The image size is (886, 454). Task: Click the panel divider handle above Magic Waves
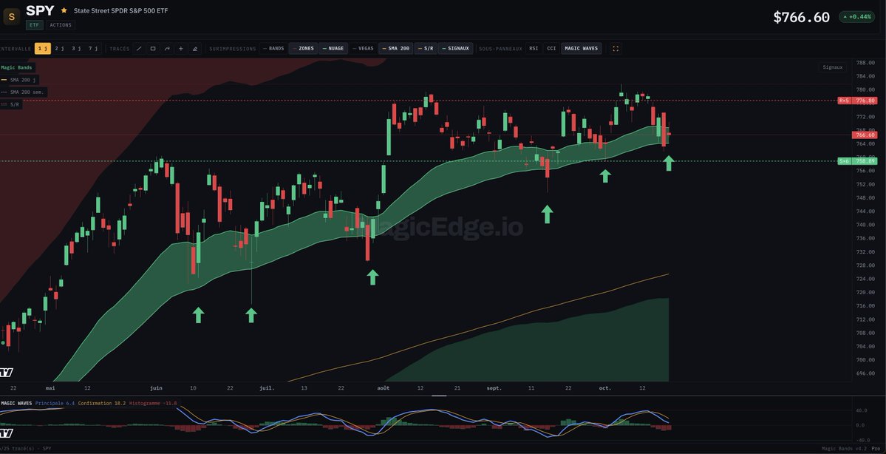coord(439,396)
